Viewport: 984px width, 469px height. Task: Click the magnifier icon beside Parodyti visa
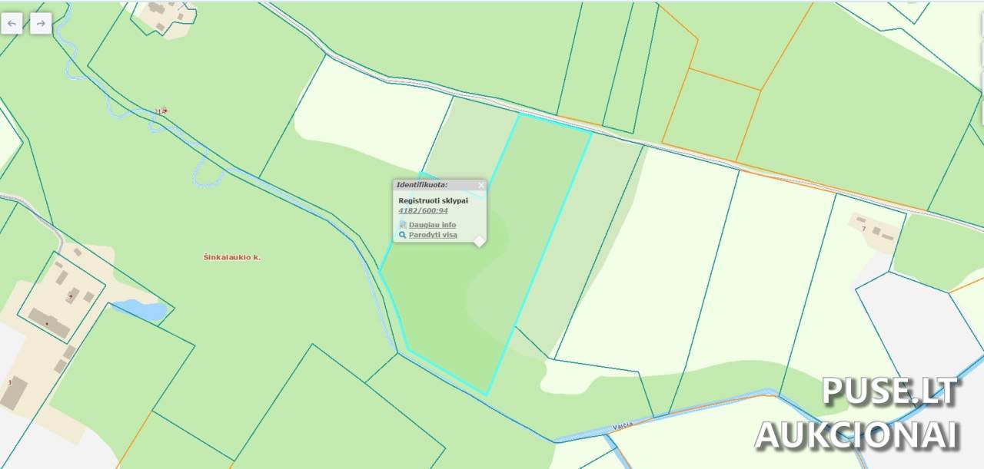(x=402, y=235)
